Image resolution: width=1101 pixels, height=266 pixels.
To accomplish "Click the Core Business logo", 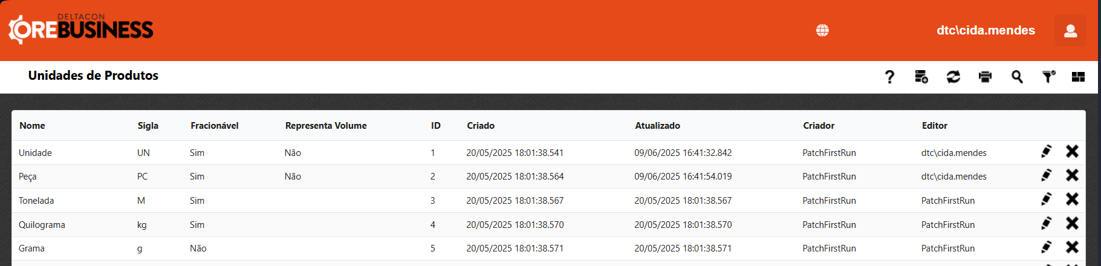I will pos(81,29).
